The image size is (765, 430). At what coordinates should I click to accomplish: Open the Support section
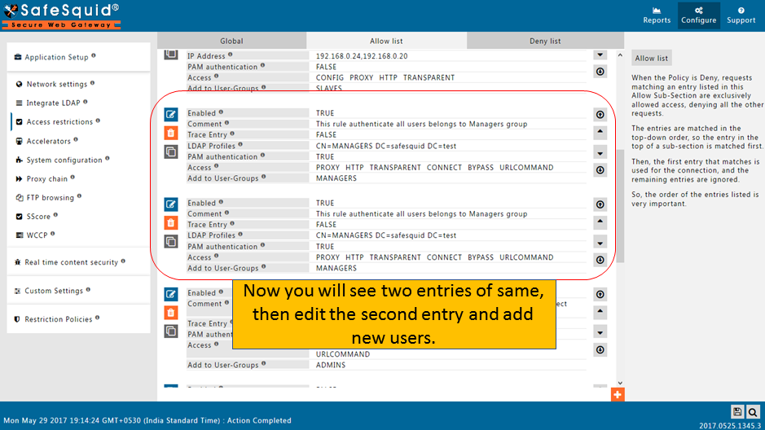pos(741,15)
